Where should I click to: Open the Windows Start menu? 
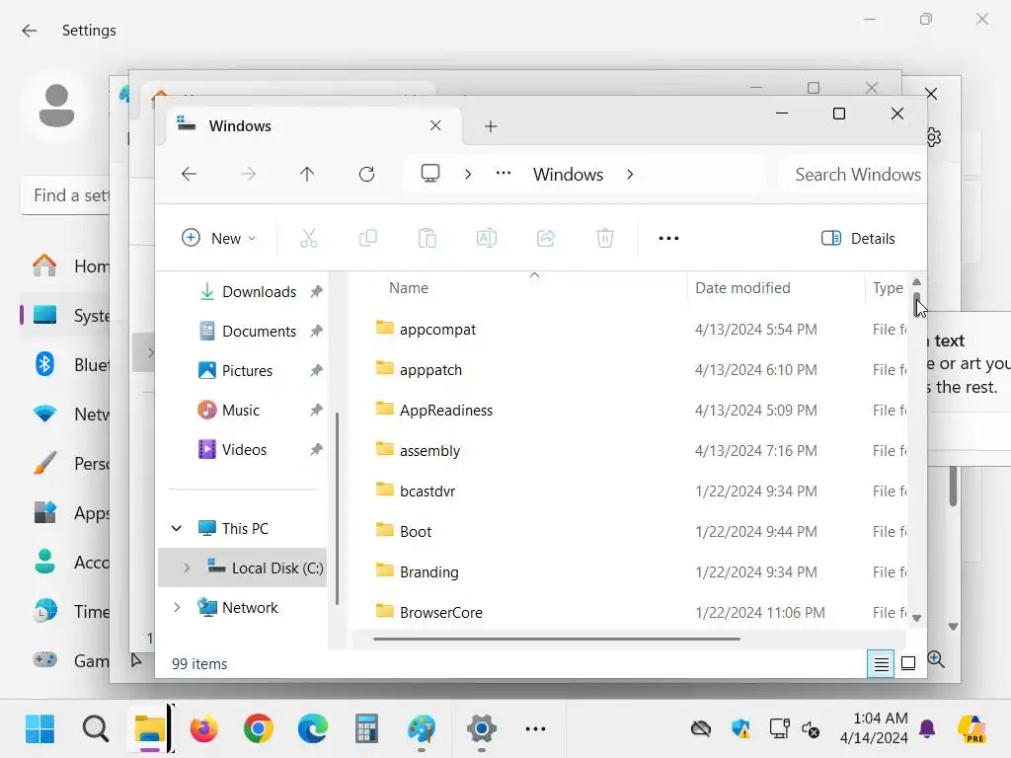pyautogui.click(x=39, y=729)
